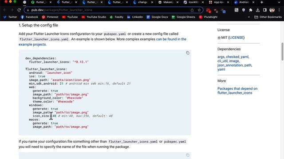Open the Chrome downloads panel
The height and width of the screenshot is (159, 284).
257,10
